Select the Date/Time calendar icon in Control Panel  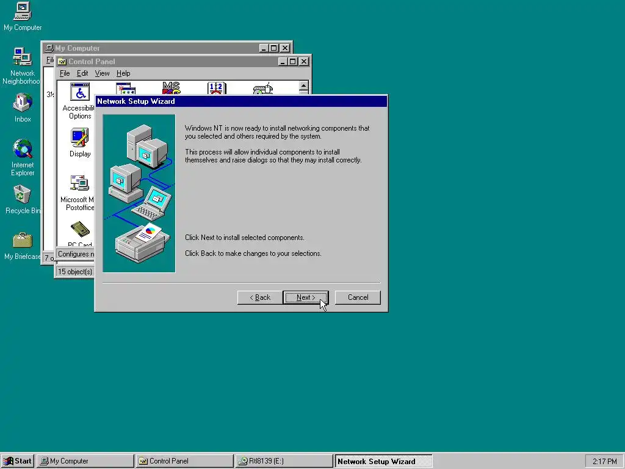pos(217,88)
